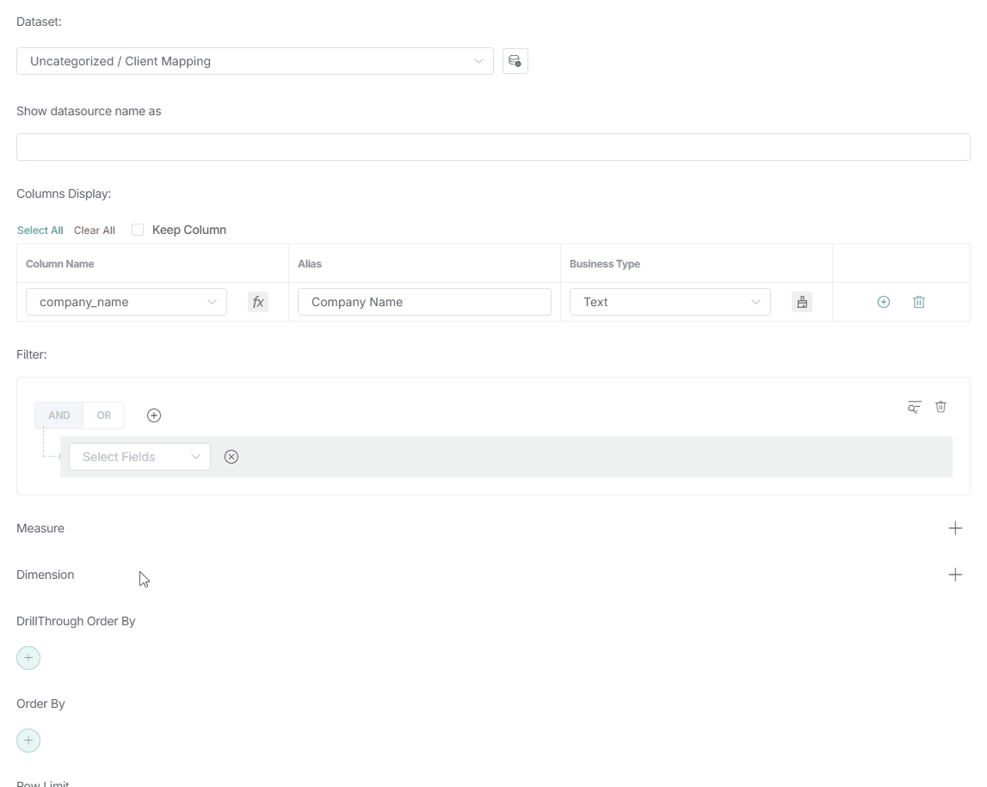Viewport: 987px width, 787px height.
Task: Add a new Measure with plus button
Action: pyautogui.click(x=955, y=528)
